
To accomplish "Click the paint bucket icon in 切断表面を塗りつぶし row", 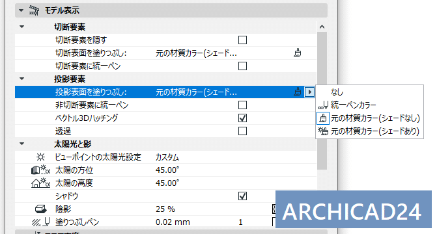I will tap(298, 53).
